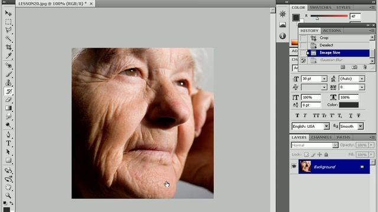
Task: Open the Navigator panel icon
Action: coord(282,14)
